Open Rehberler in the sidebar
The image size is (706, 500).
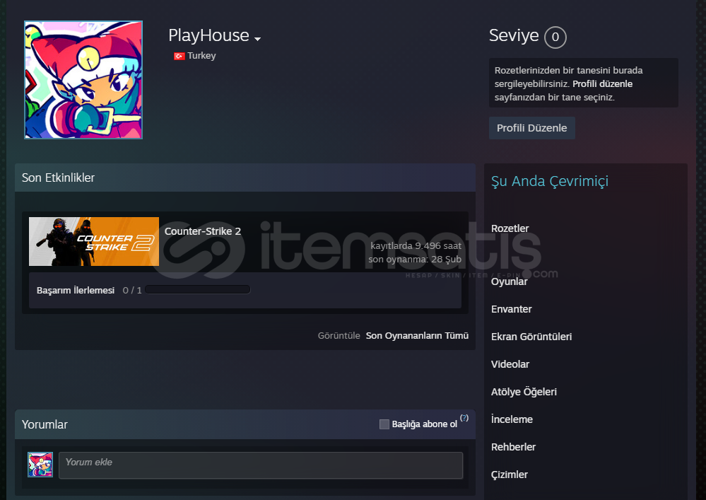coord(513,447)
